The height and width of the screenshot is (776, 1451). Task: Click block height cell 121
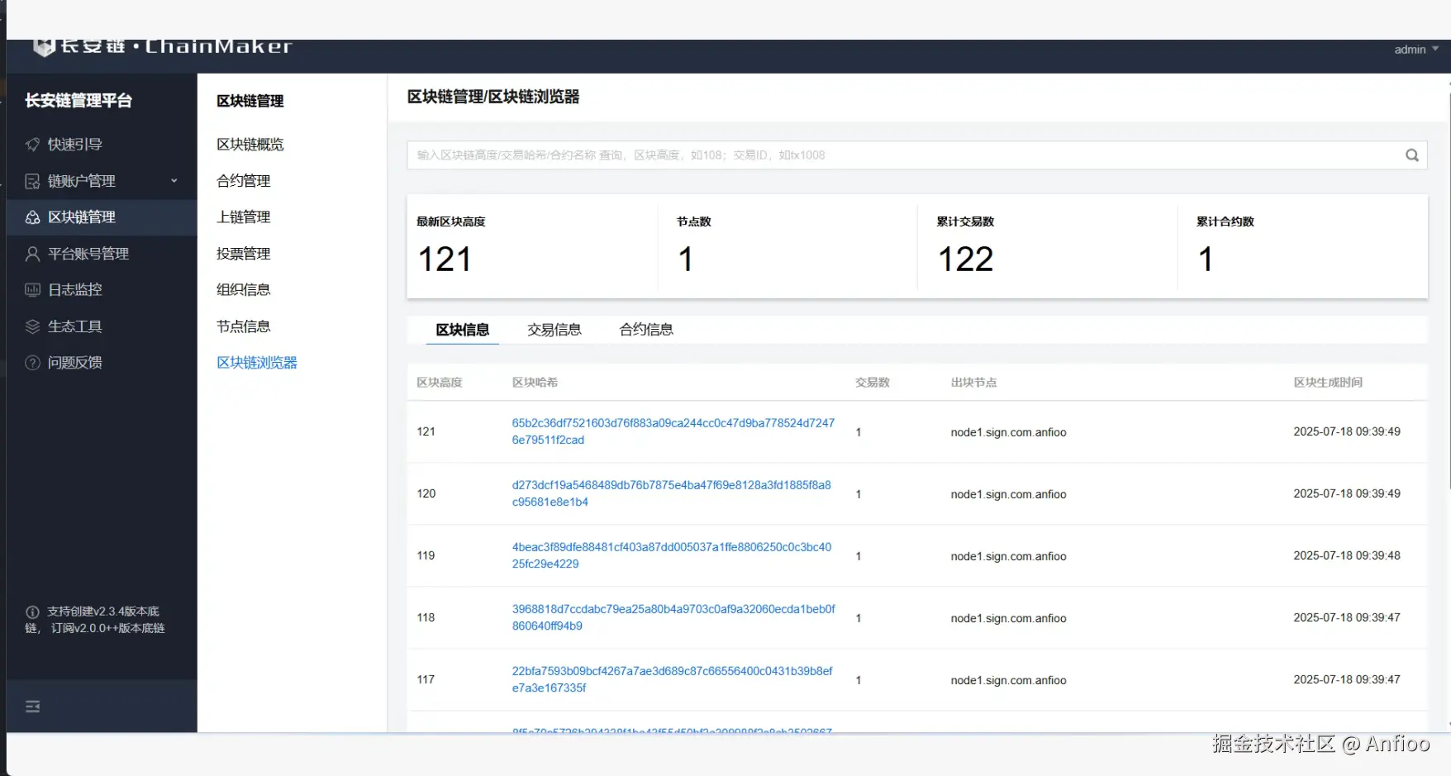[426, 431]
